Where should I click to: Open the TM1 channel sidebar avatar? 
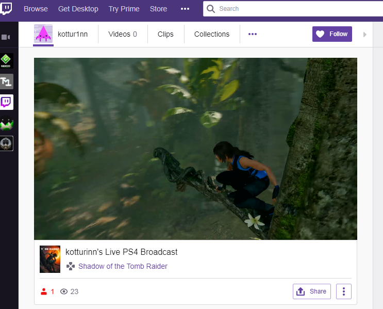tap(7, 82)
